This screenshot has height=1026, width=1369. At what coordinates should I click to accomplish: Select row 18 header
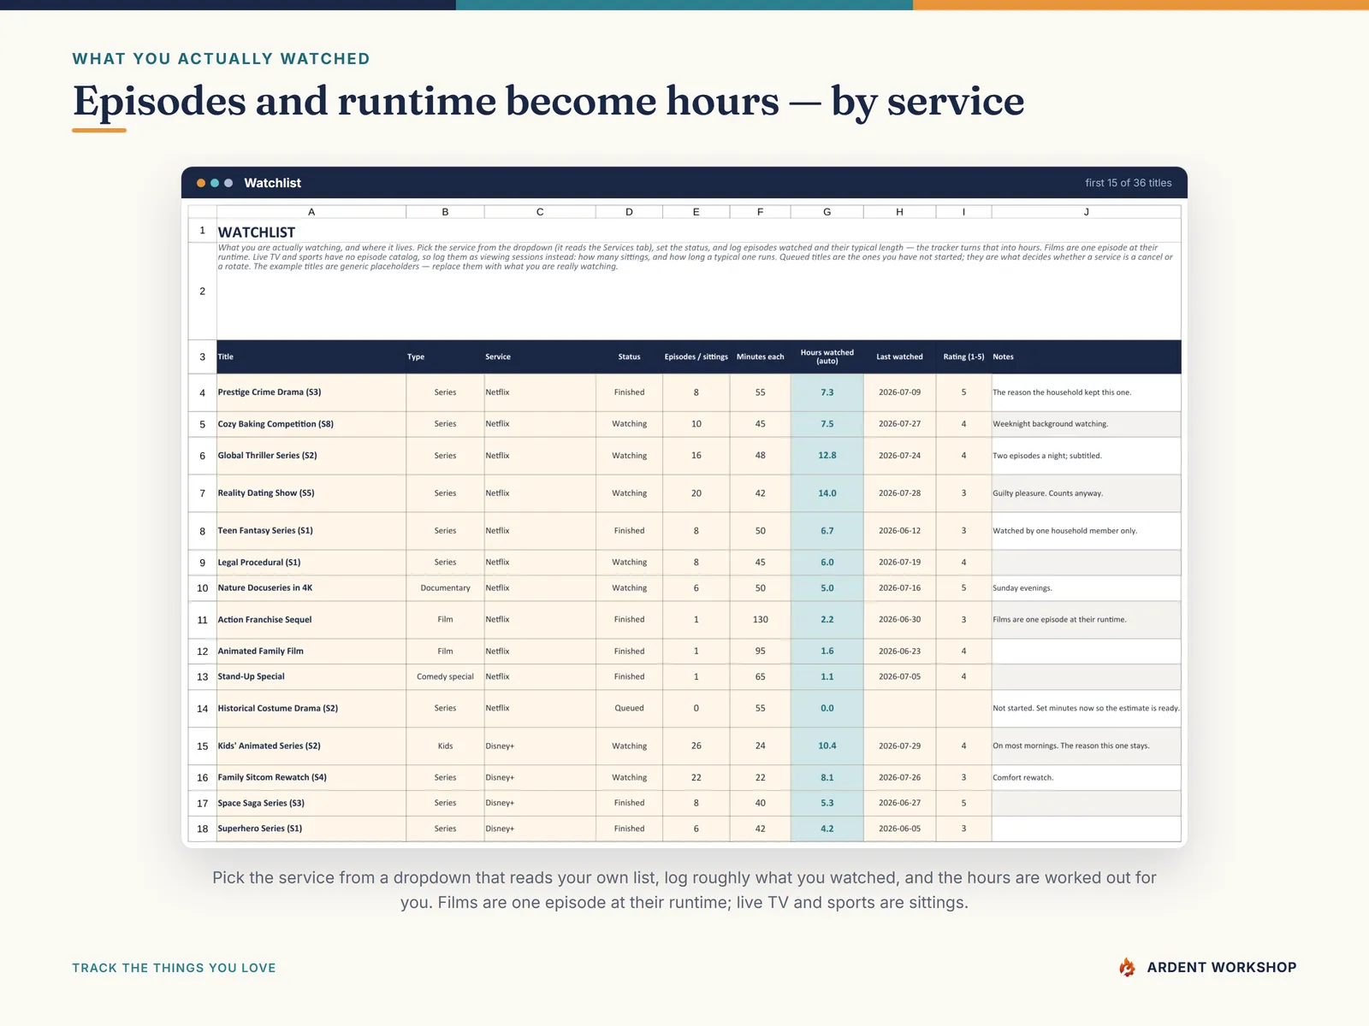203,828
